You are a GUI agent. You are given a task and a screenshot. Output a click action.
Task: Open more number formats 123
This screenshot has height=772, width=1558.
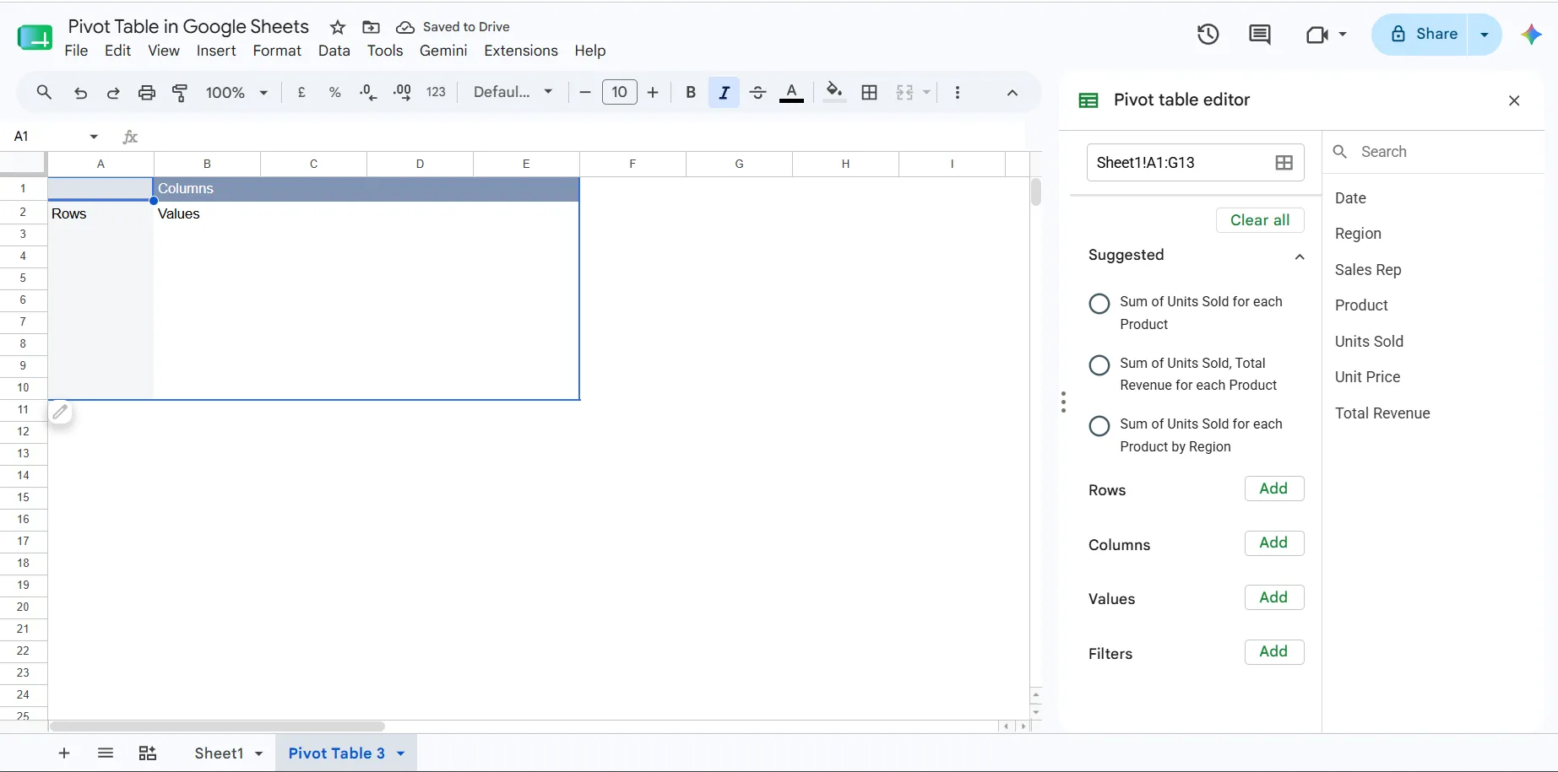pyautogui.click(x=436, y=93)
